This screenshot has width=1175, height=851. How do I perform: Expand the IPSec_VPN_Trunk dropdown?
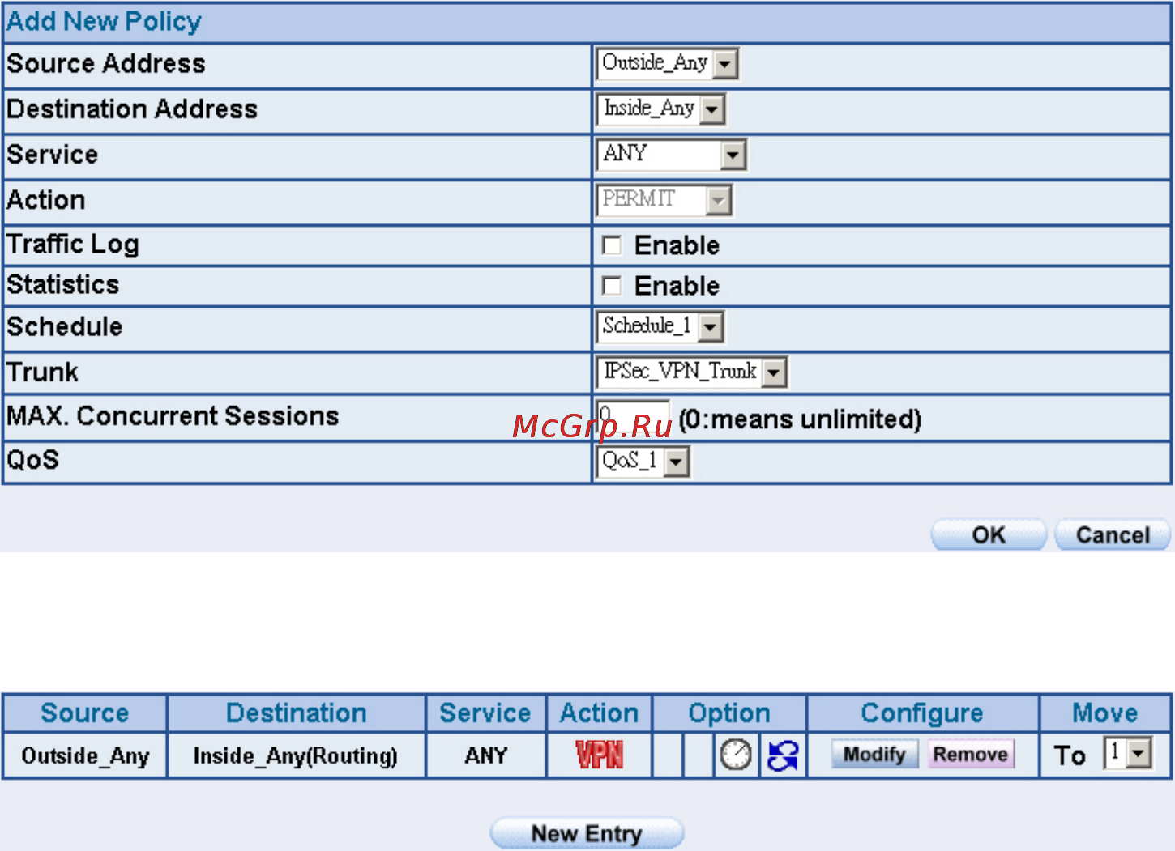692,372
